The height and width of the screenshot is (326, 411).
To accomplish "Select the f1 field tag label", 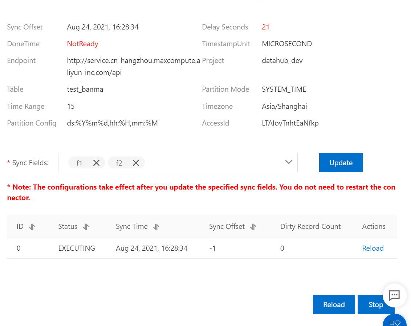I will [80, 163].
